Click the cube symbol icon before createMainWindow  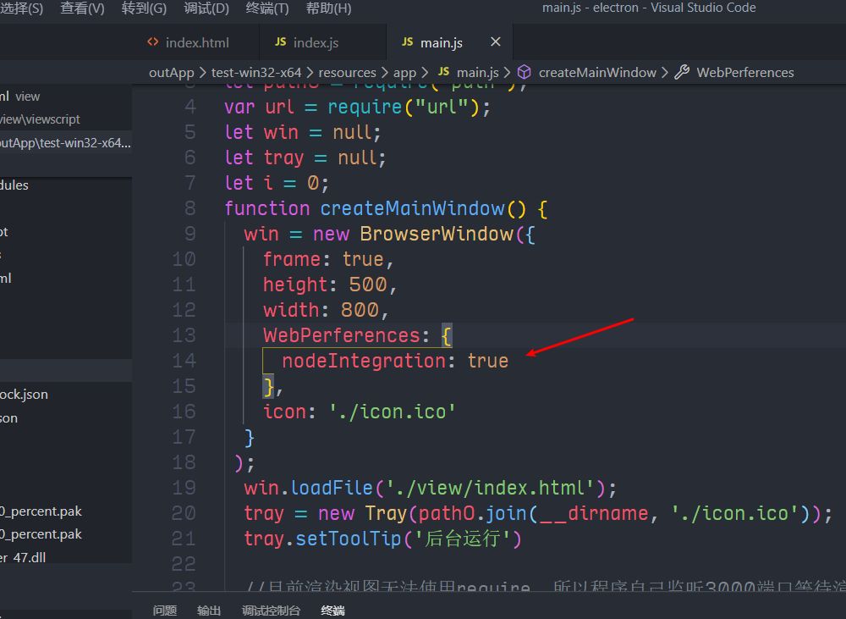coord(524,72)
